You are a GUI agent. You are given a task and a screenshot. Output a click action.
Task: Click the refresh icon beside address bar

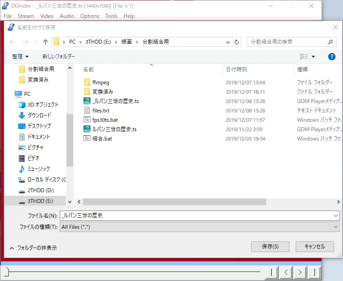[x=237, y=42]
